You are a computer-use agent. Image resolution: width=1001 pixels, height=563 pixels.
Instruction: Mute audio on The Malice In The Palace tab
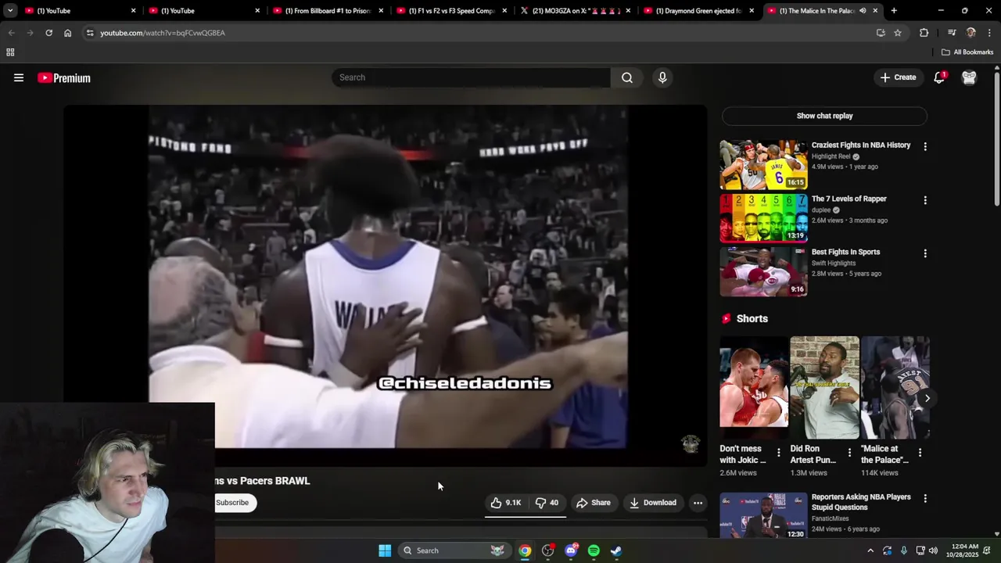[x=863, y=11]
